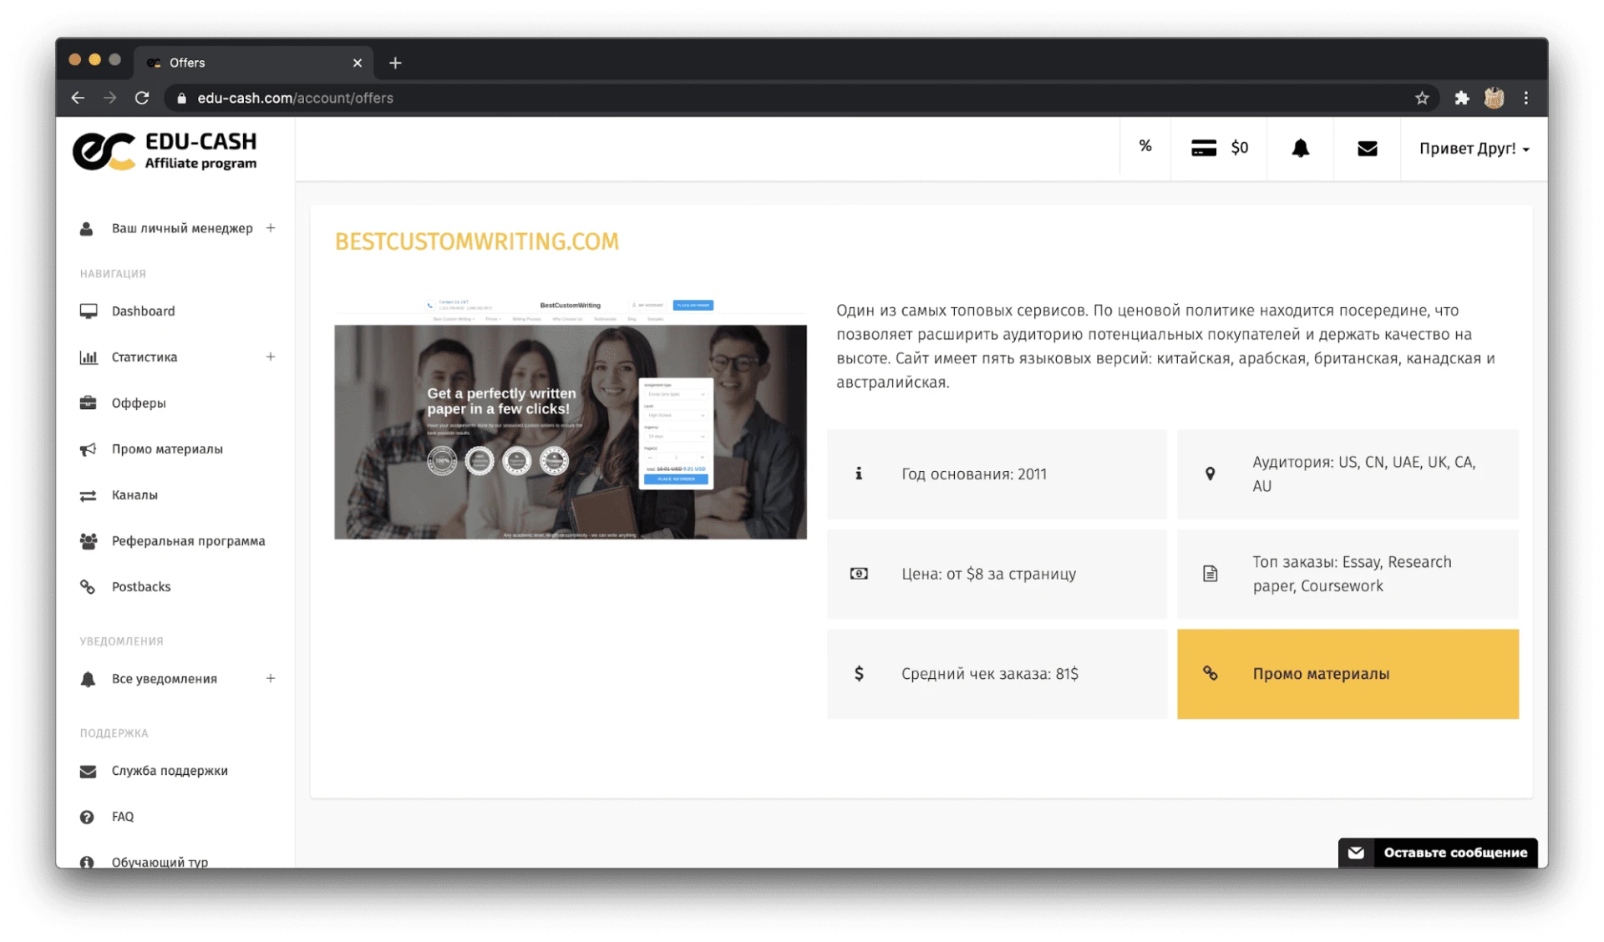This screenshot has width=1604, height=942.
Task: Click the FAQ question mark icon
Action: click(87, 817)
